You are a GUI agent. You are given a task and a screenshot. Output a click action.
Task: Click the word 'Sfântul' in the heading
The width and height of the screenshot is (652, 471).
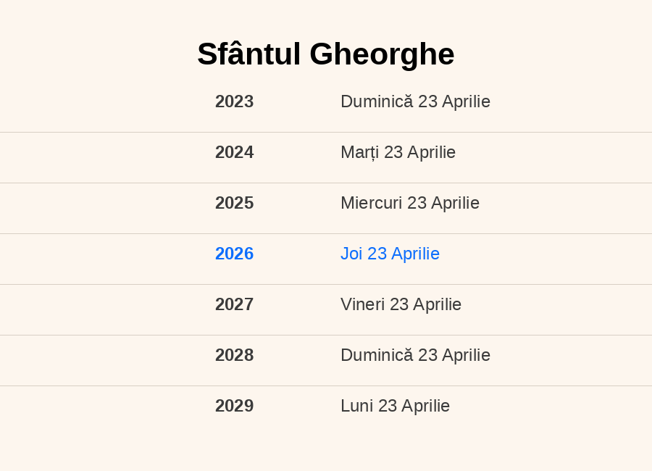pyautogui.click(x=248, y=54)
